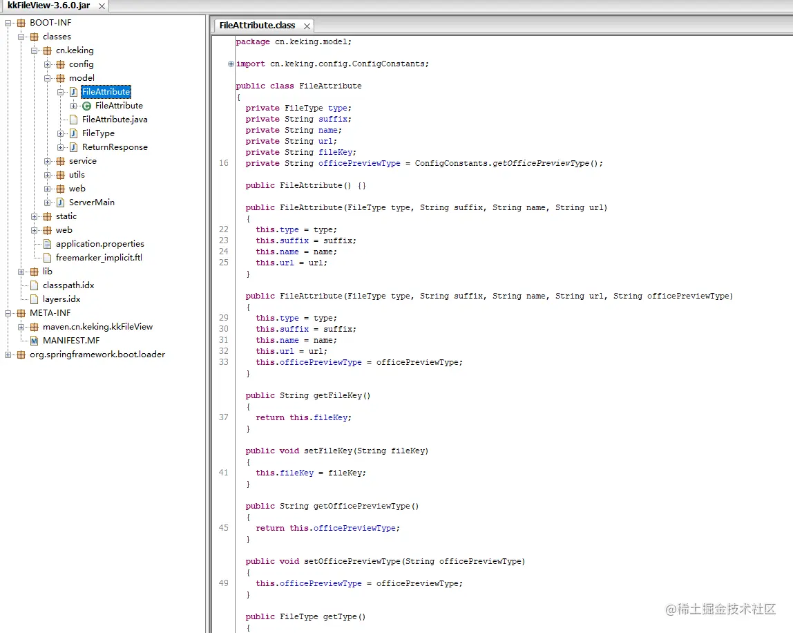
Task: Collapse the classes folder node
Action: [21, 37]
